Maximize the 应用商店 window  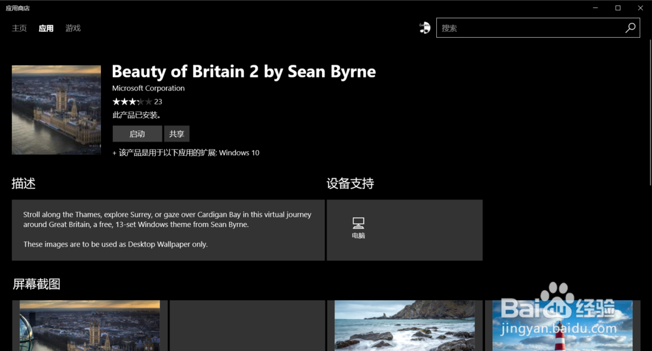click(x=618, y=8)
